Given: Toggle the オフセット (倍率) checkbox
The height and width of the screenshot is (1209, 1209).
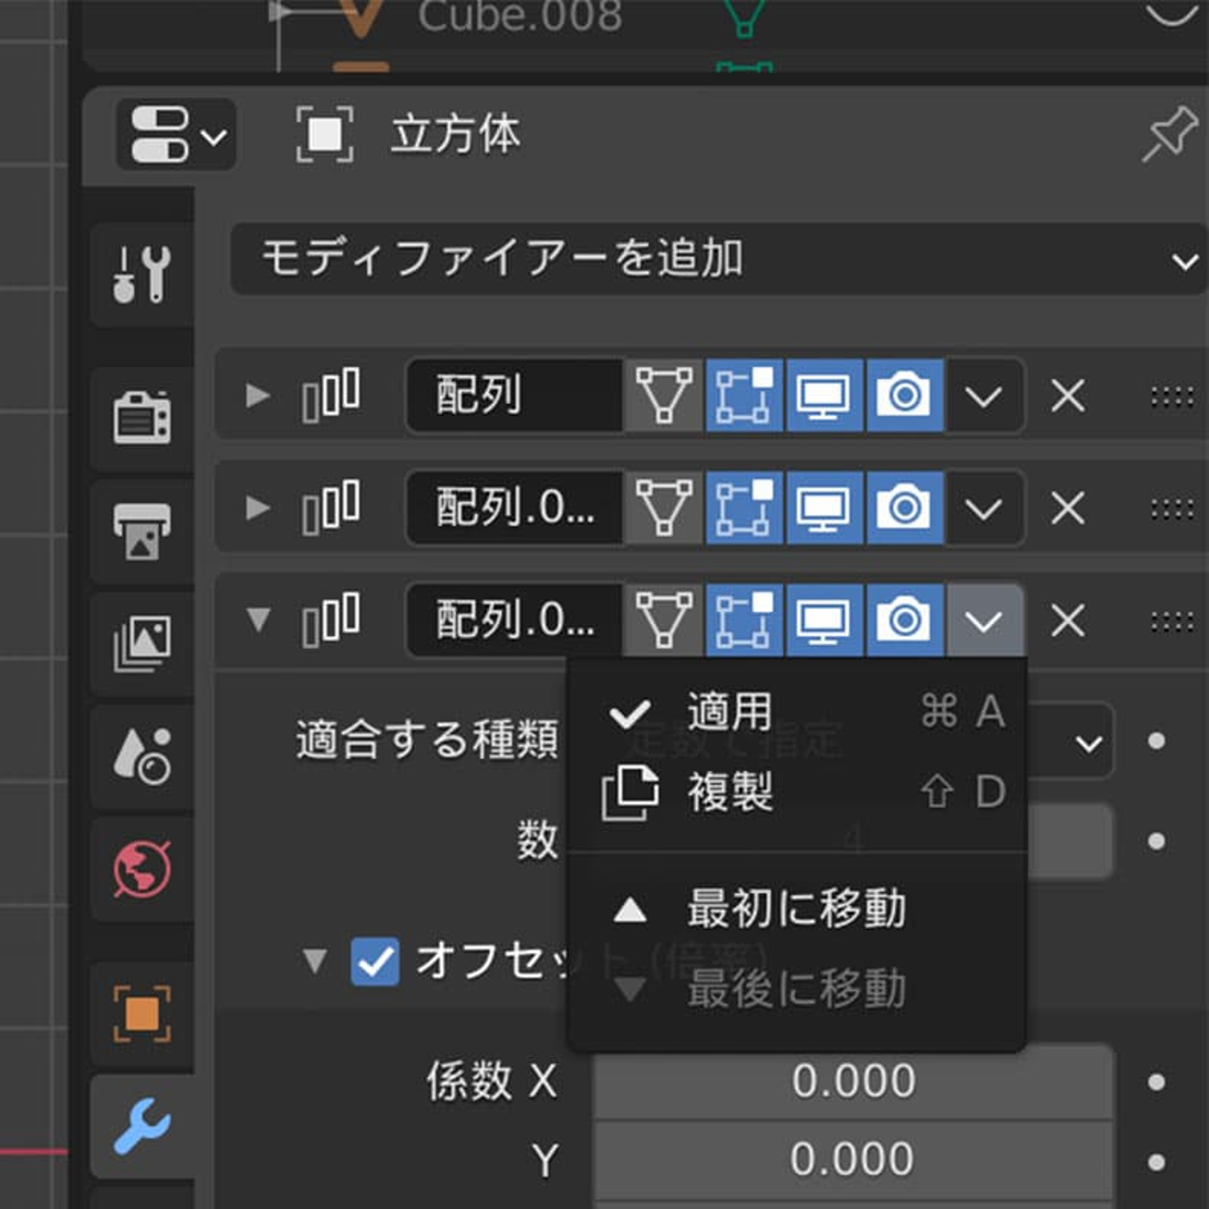Looking at the screenshot, I should tap(374, 960).
